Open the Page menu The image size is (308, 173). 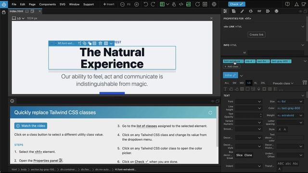[x=32, y=4]
